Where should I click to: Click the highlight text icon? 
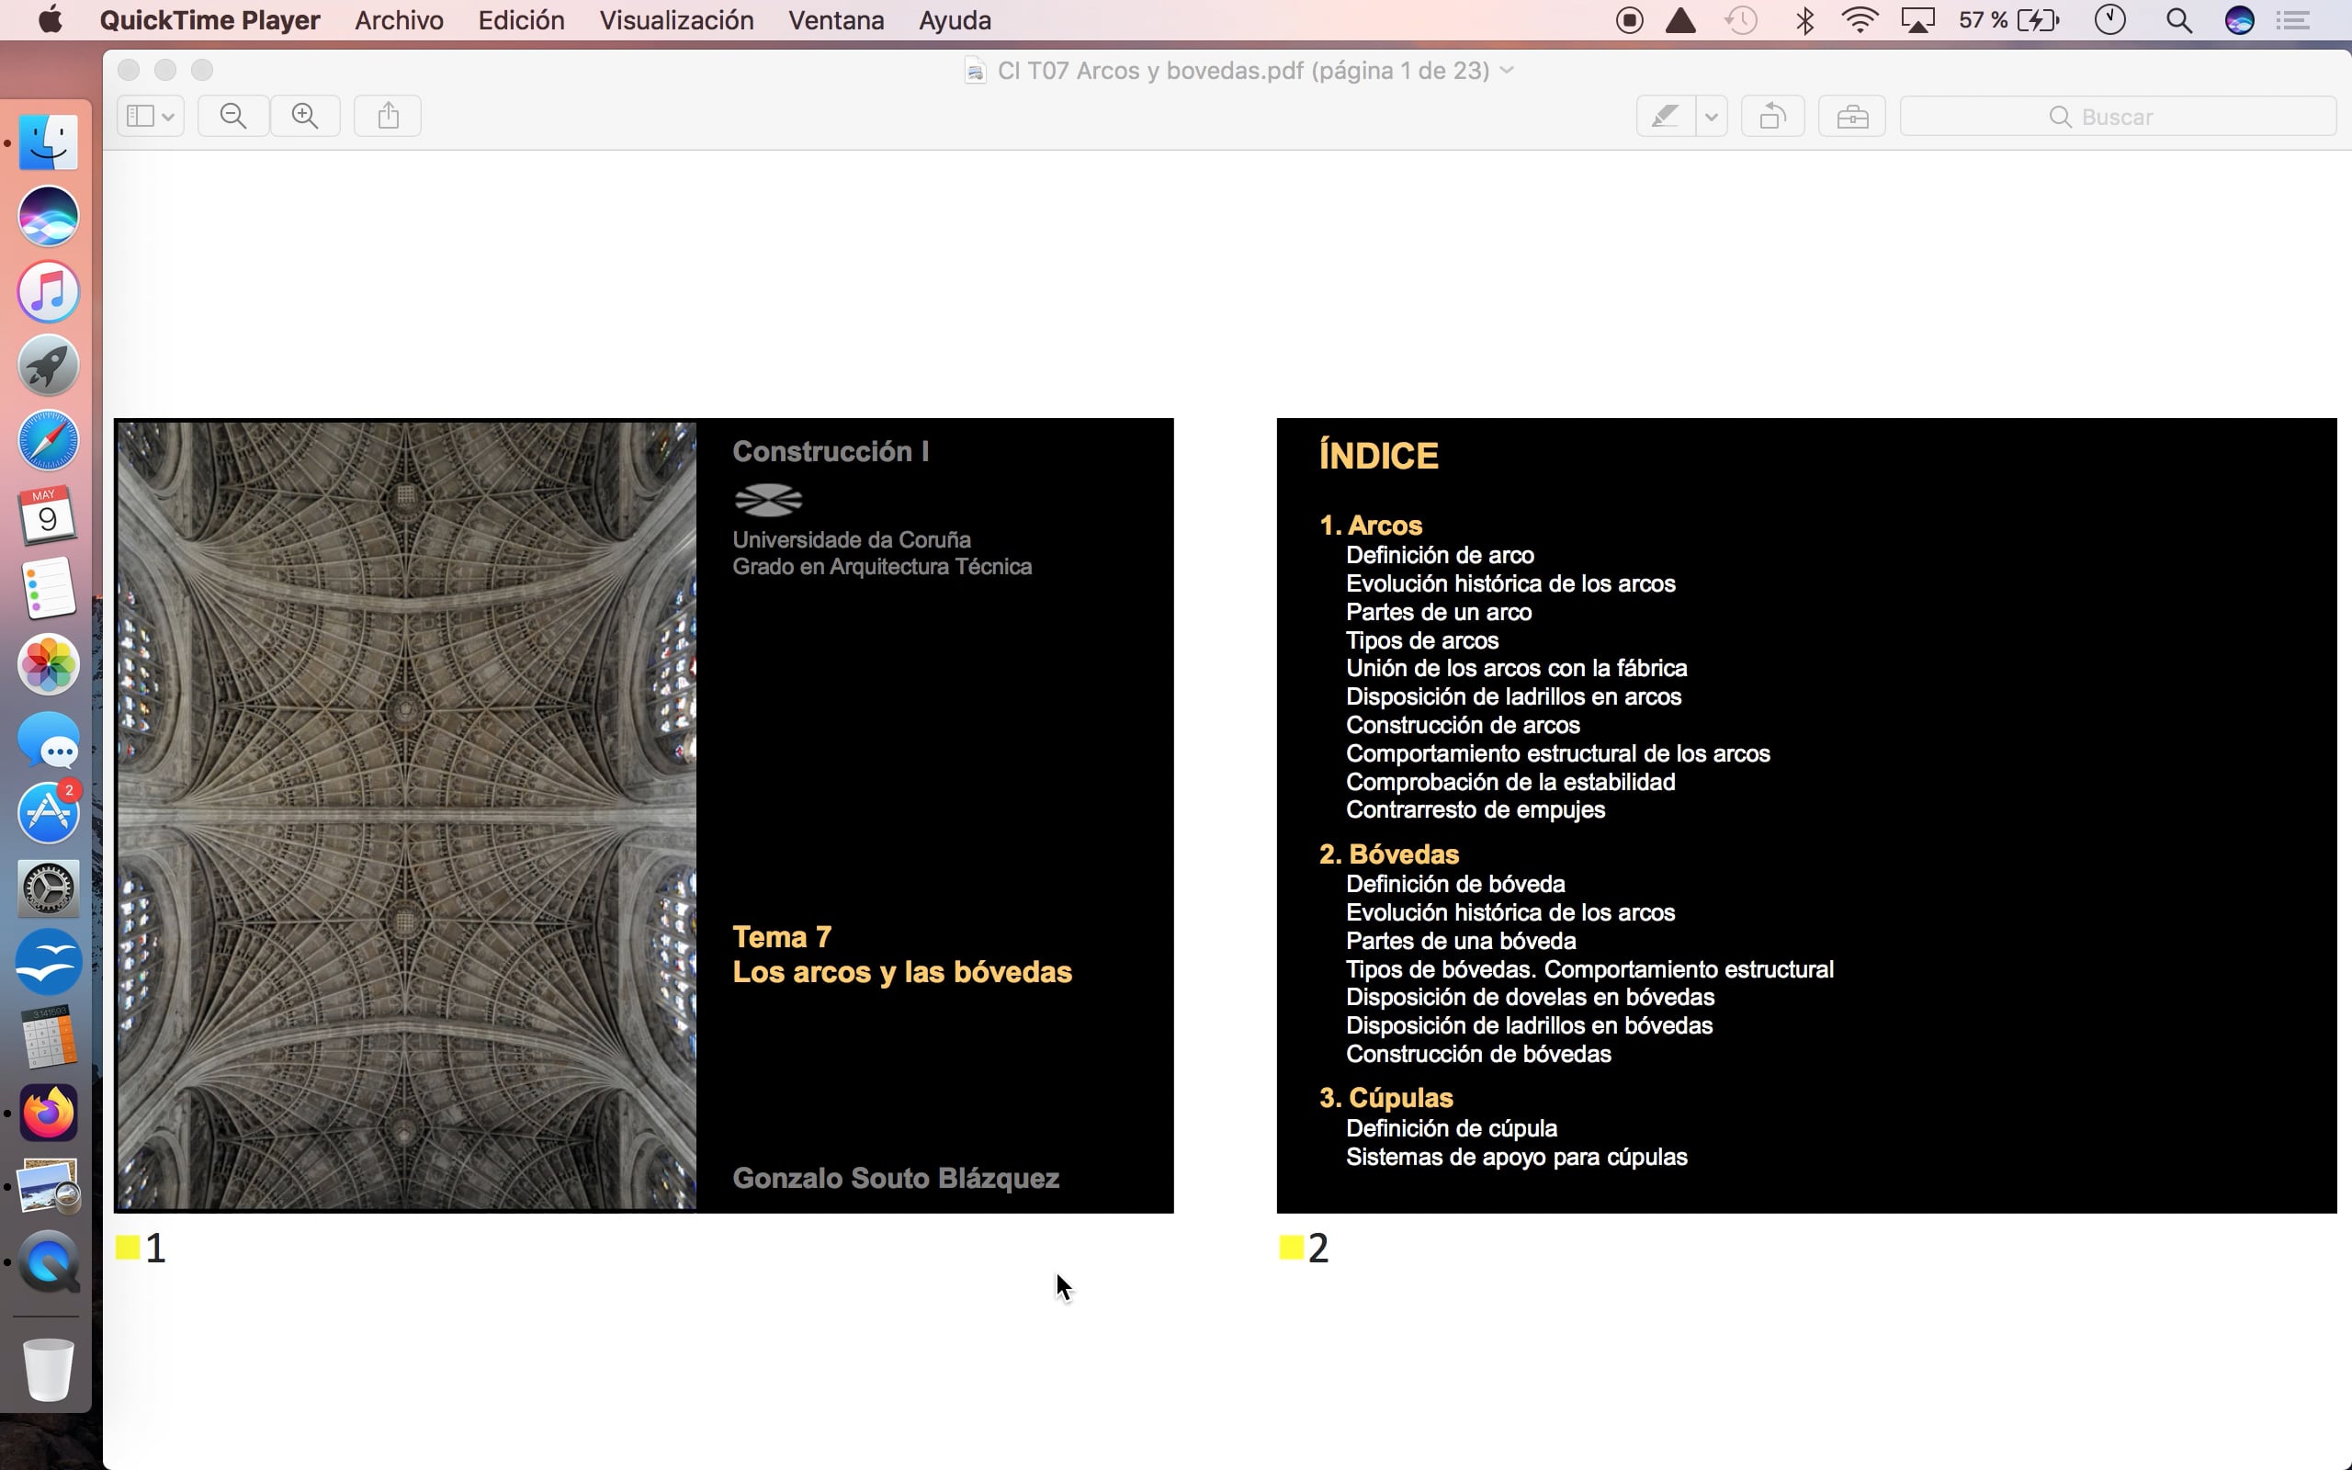click(x=1665, y=116)
